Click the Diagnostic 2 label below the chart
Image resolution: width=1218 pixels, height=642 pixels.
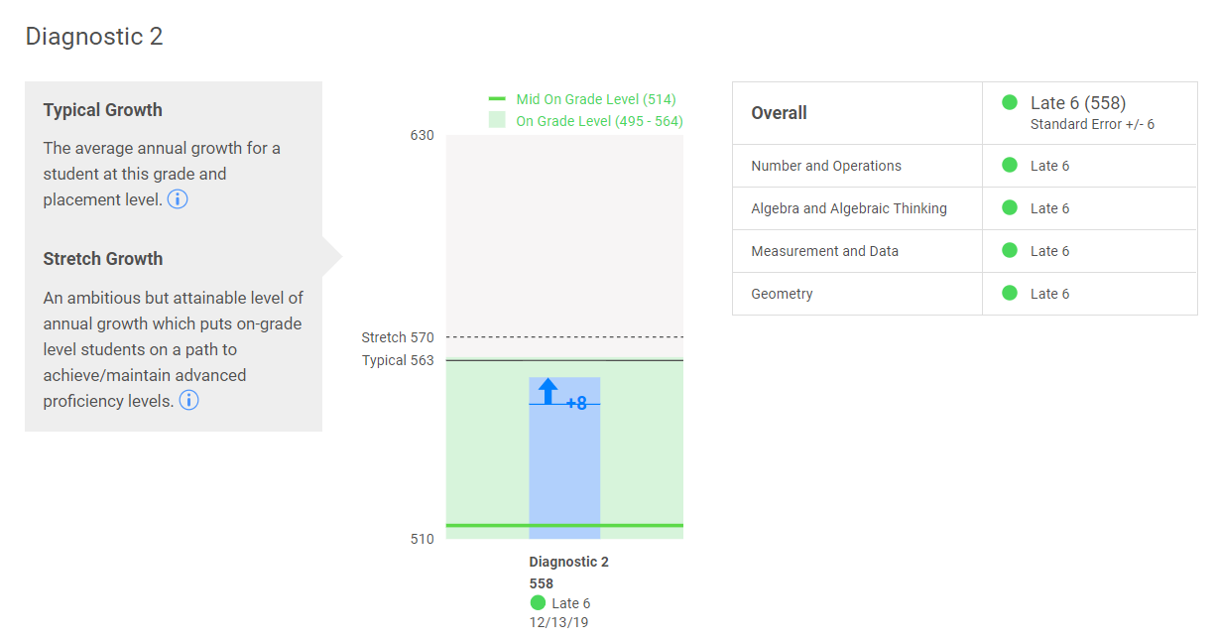[x=568, y=562]
